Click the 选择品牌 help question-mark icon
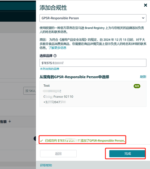 55,56
